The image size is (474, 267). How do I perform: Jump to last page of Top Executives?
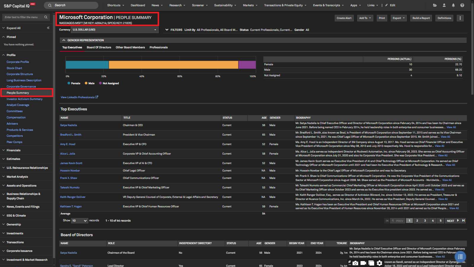point(463,221)
